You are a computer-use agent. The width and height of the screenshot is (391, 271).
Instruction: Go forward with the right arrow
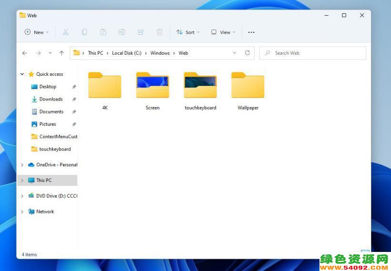tap(38, 53)
